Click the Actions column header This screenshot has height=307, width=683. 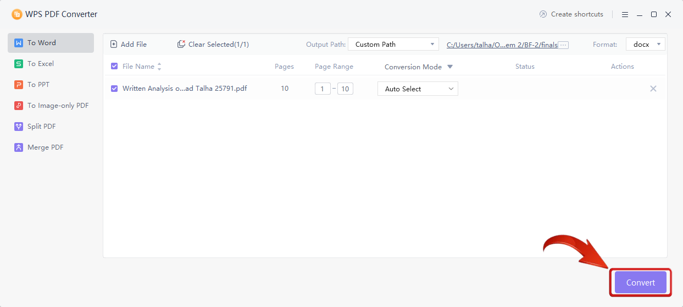623,67
